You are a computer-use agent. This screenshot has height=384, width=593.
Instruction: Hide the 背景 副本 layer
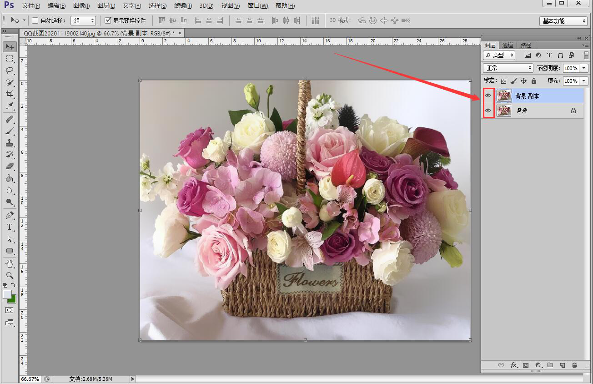click(488, 96)
